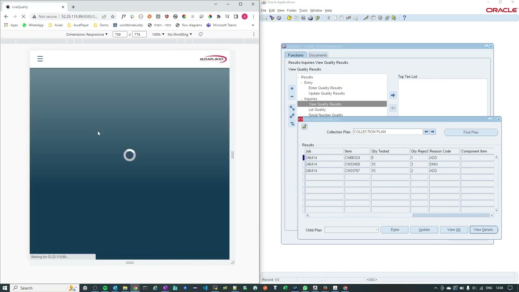This screenshot has width=519, height=292.
Task: Collapse the Inquiries node in Navigator tree
Action: click(x=301, y=99)
